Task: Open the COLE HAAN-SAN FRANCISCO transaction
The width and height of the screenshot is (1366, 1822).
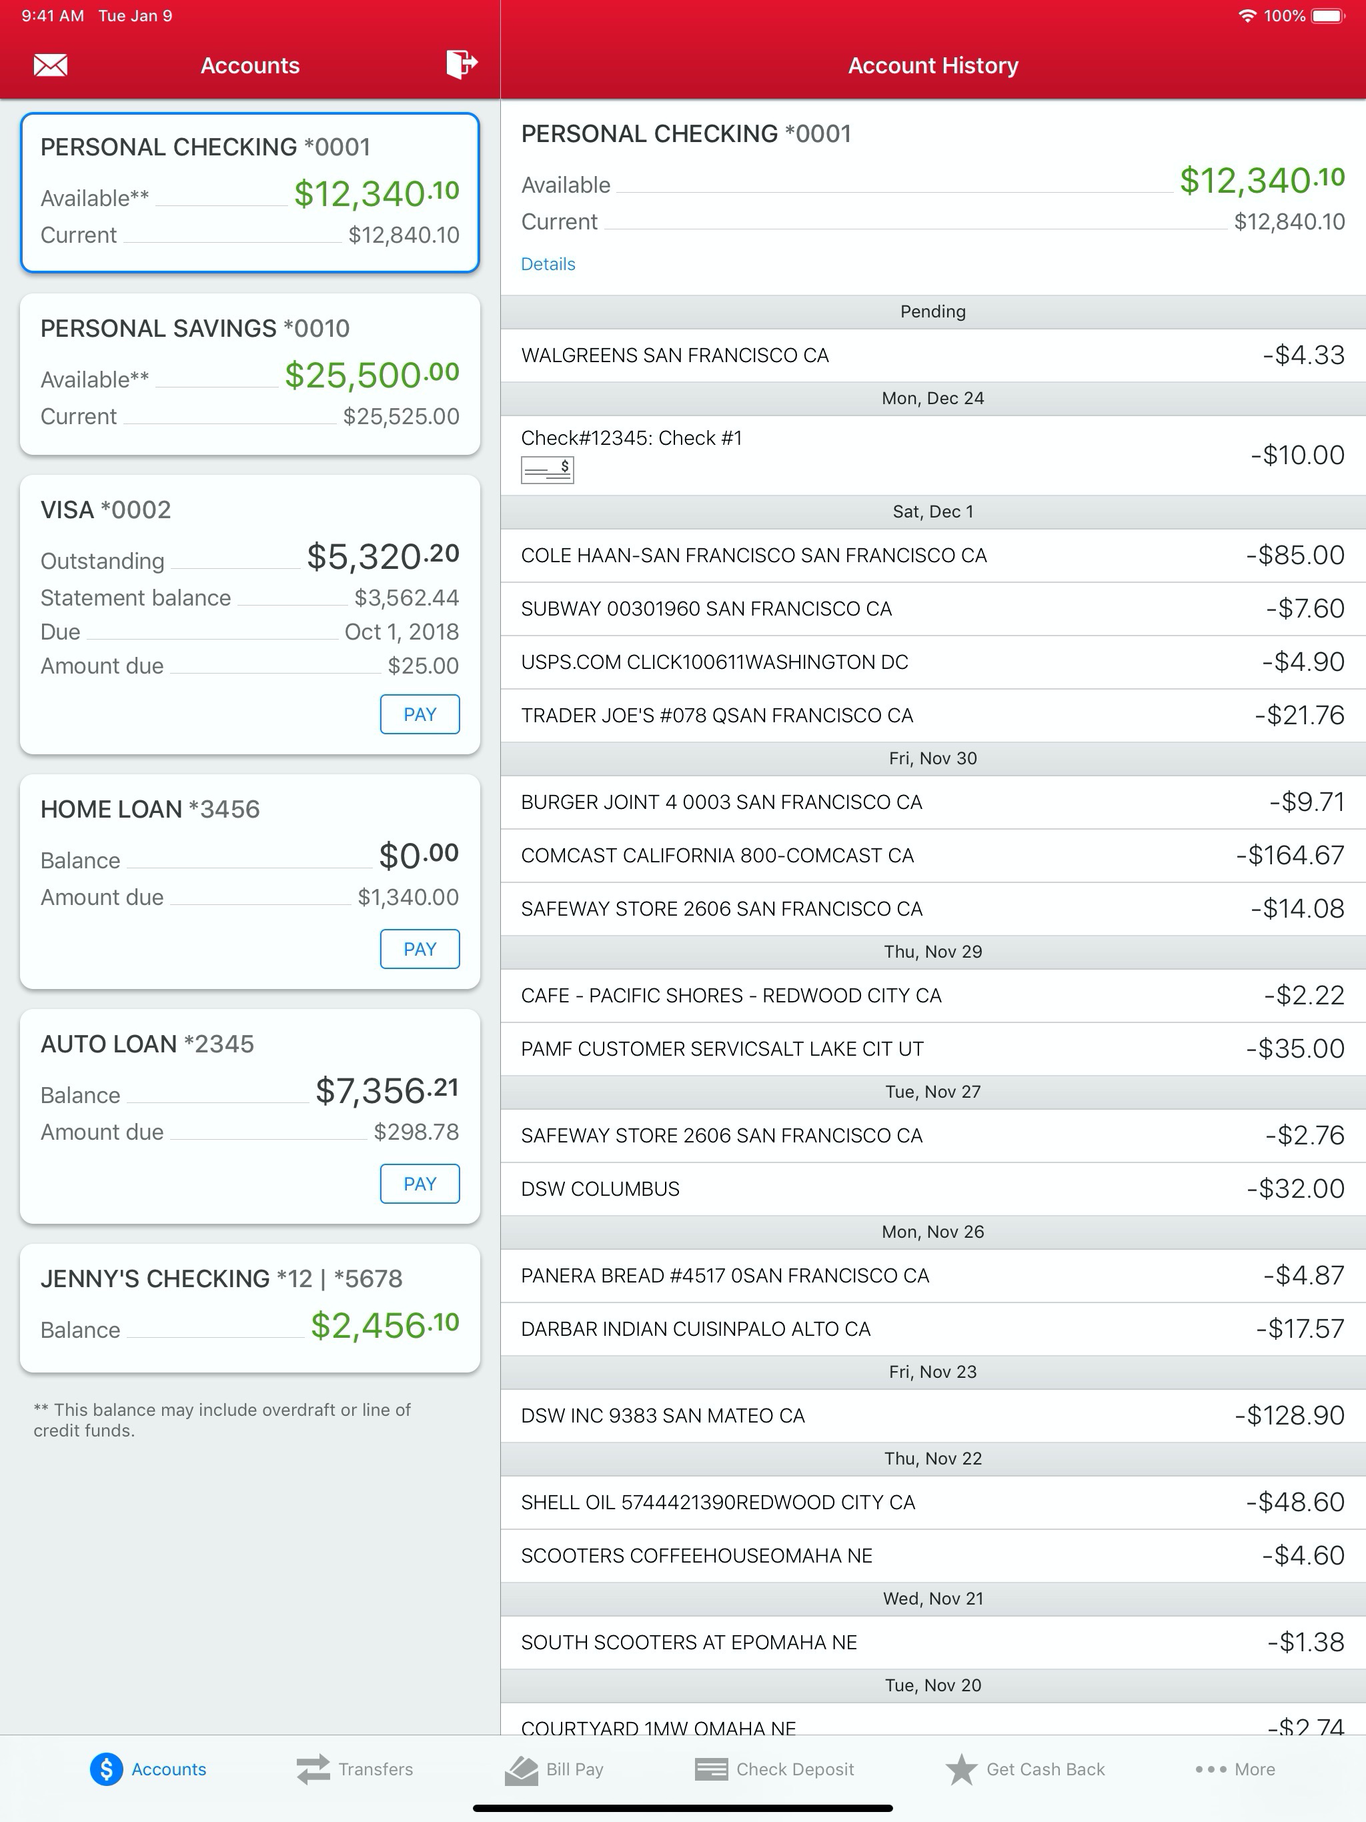Action: click(932, 555)
